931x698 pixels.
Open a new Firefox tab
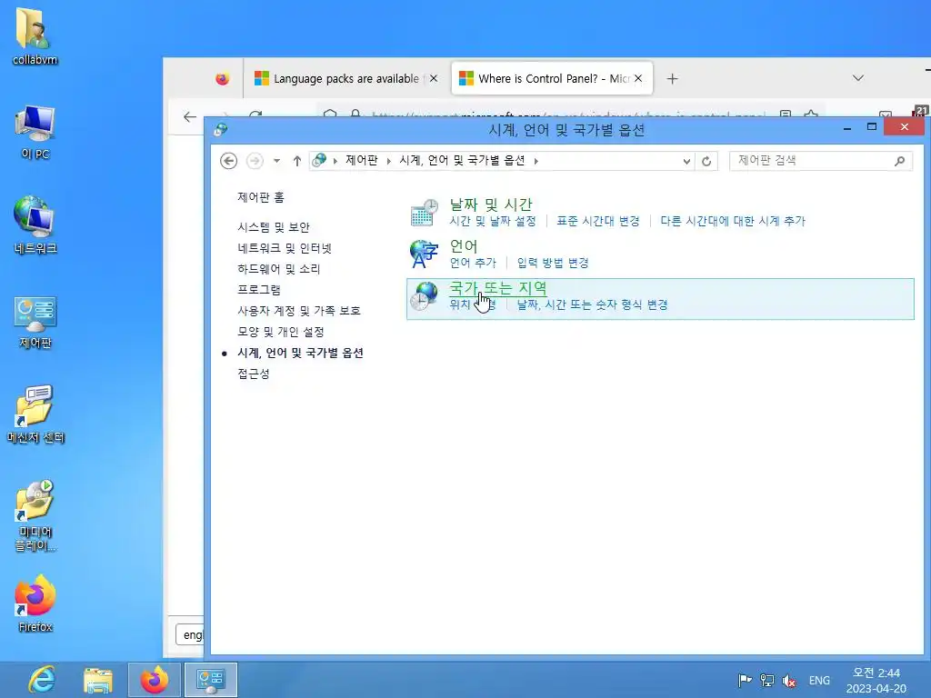(x=672, y=78)
